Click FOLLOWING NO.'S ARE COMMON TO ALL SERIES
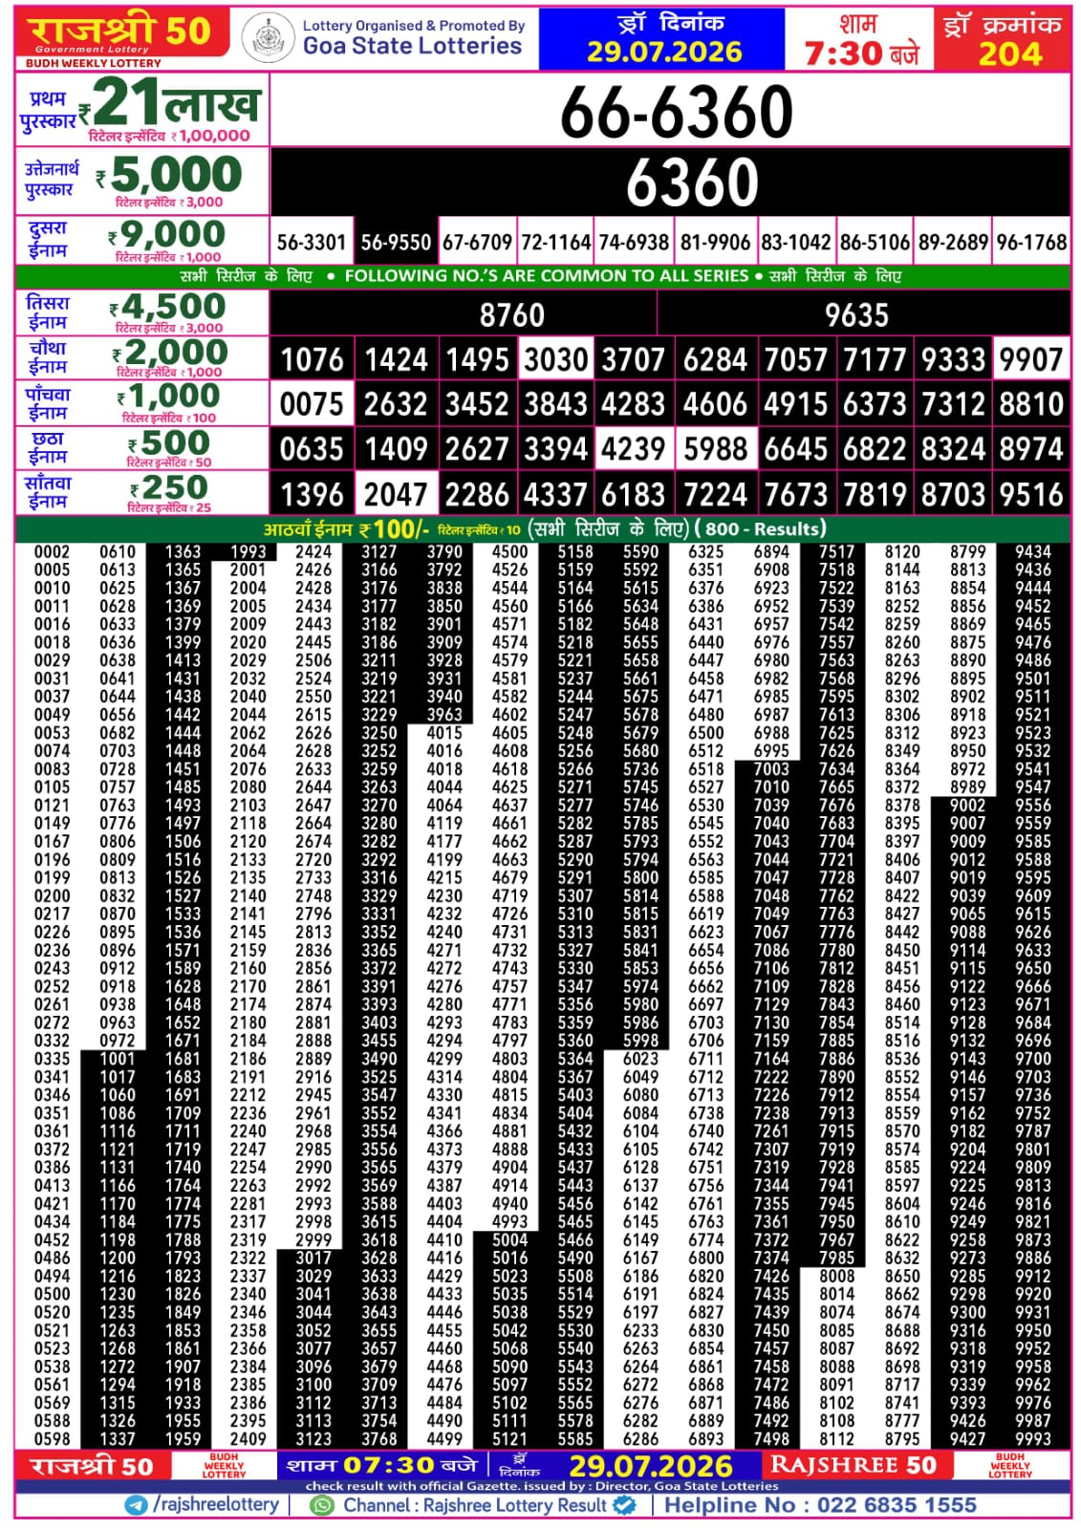The height and width of the screenshot is (1528, 1081). tap(546, 276)
